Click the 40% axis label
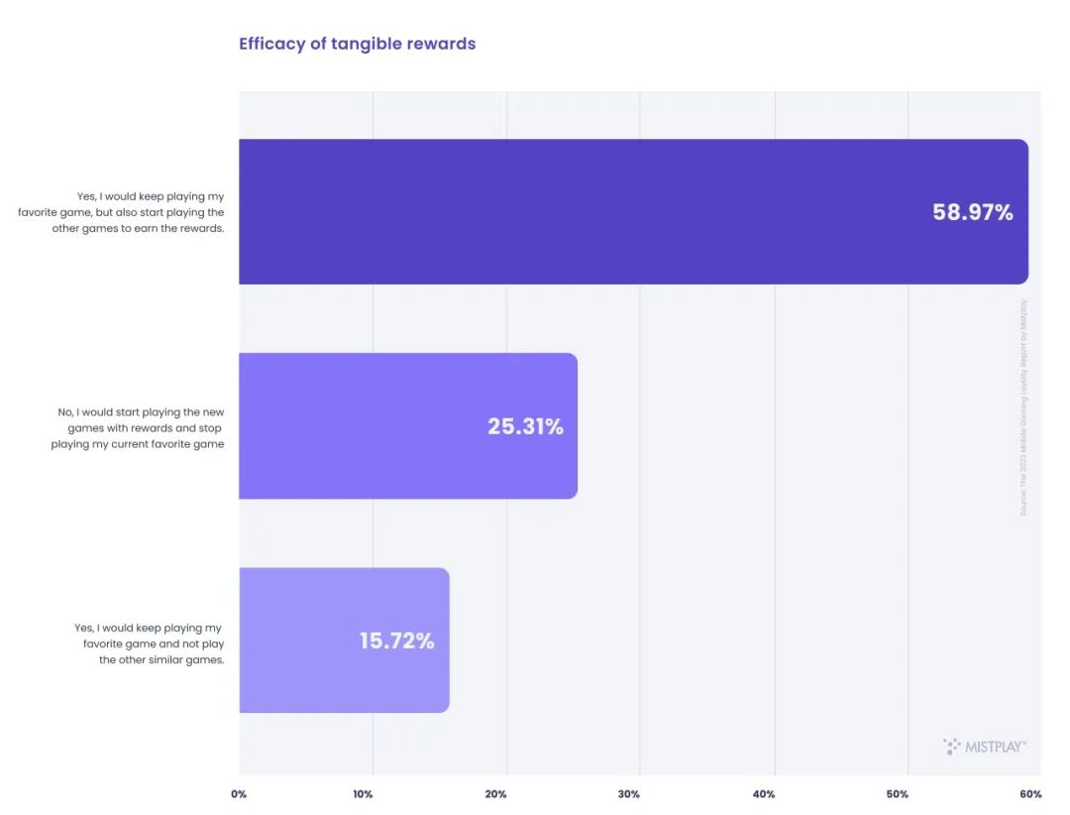The width and height of the screenshot is (1070, 815). pyautogui.click(x=764, y=794)
